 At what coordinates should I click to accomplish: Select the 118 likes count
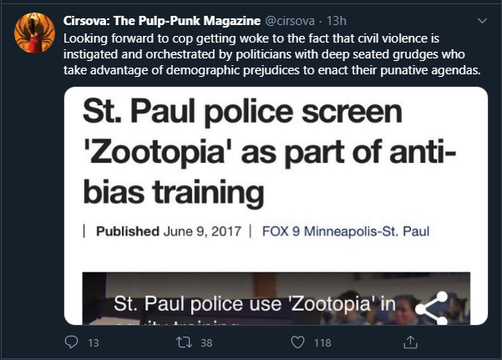coord(322,342)
